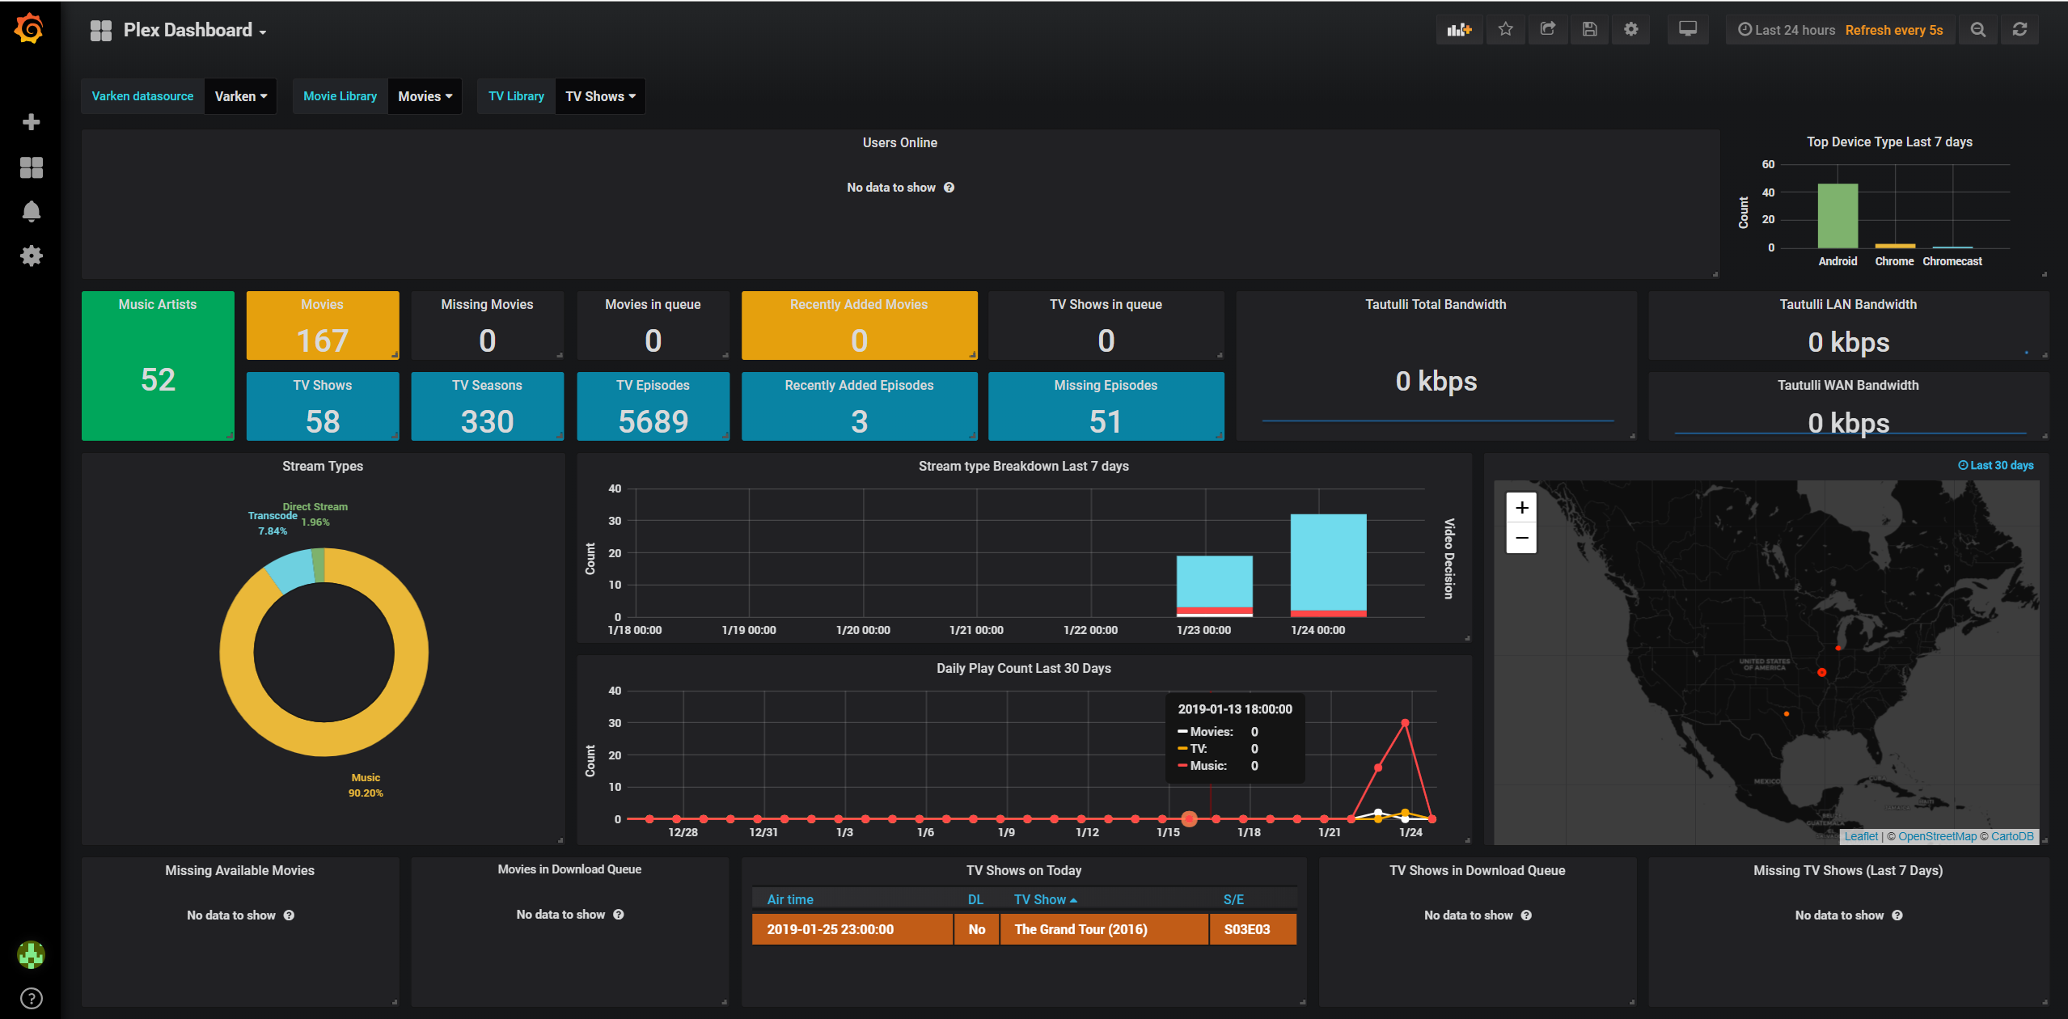Expand the TV Shows library dropdown
Viewport: 2068px width, 1019px height.
600,96
